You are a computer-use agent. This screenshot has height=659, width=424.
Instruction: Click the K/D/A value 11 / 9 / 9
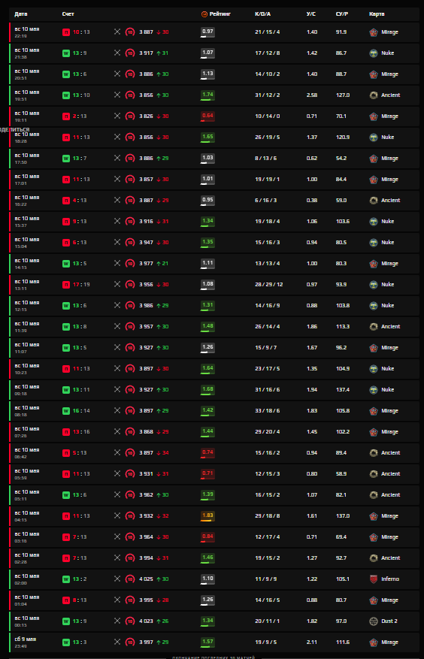(266, 579)
